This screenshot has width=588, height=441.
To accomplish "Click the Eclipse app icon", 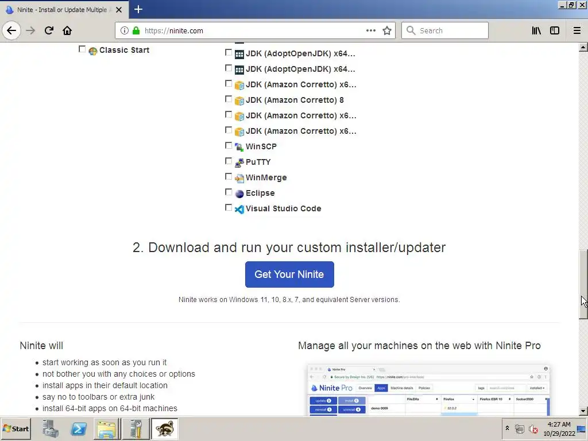I will 239,194.
